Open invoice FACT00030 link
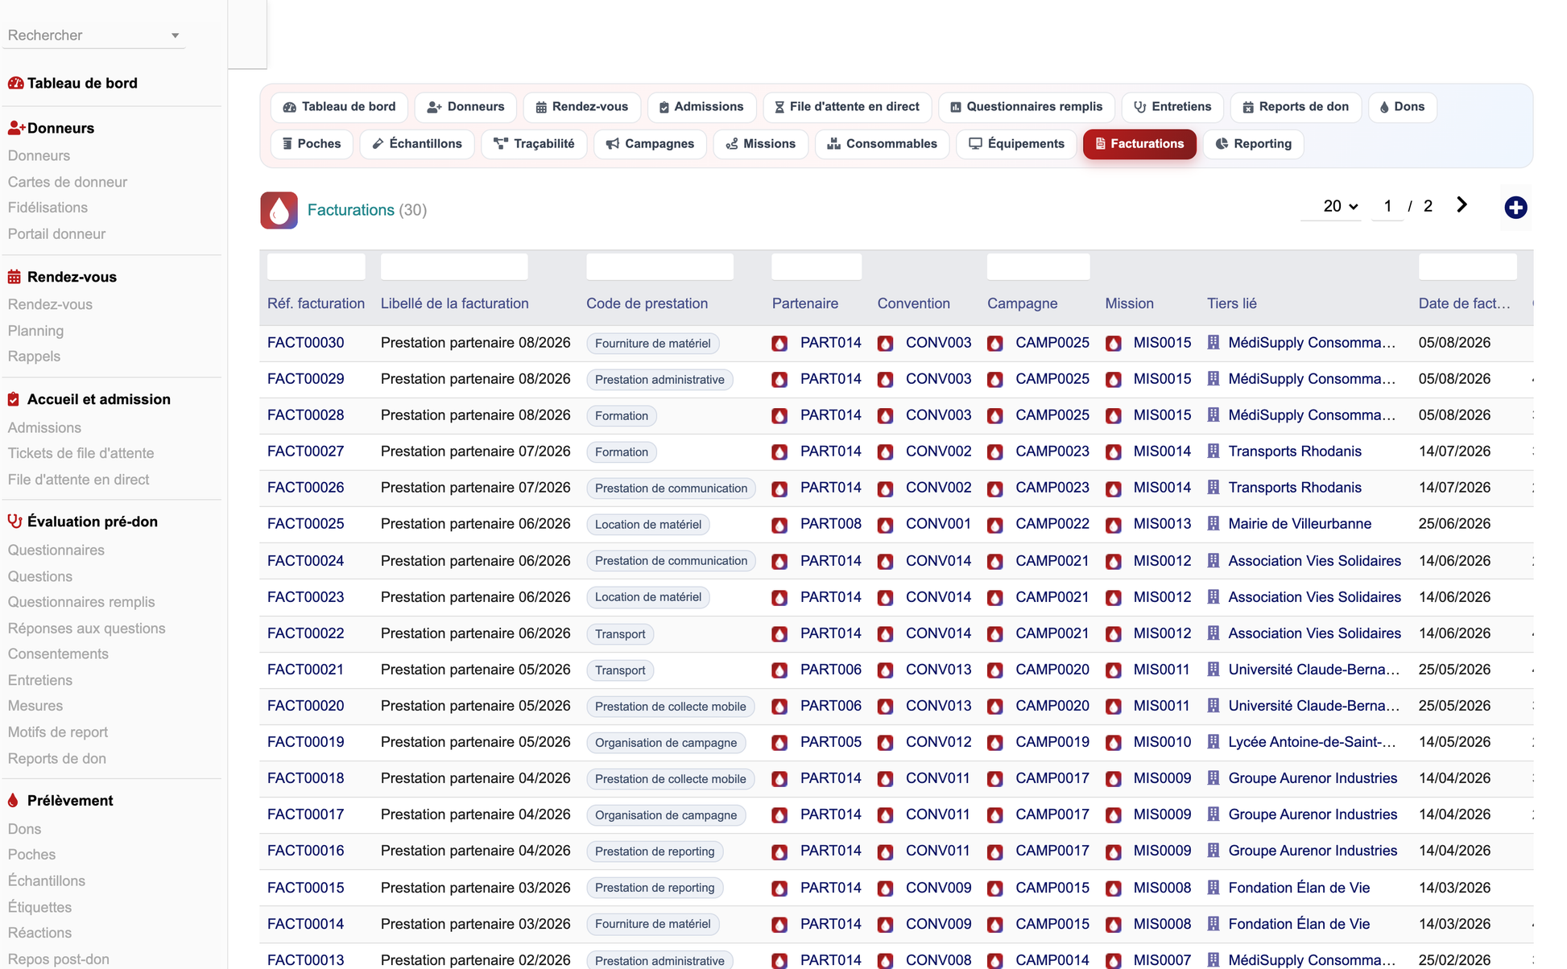Screen dimensions: 1567x969 click(x=305, y=342)
